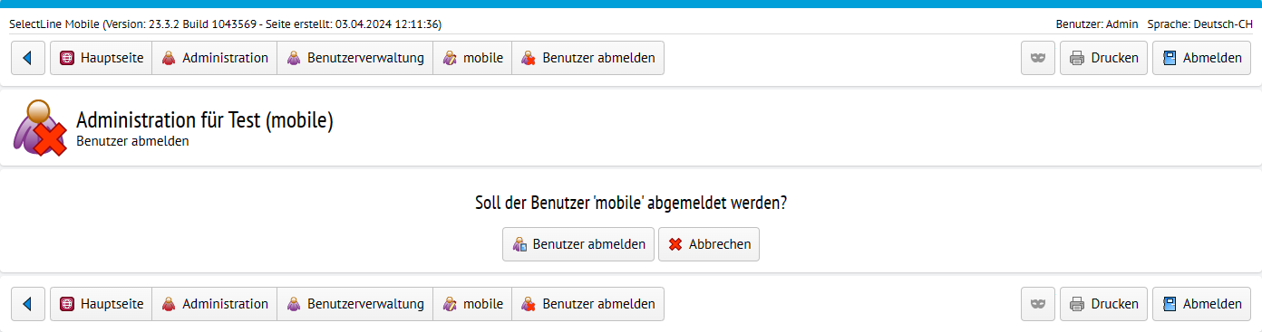Select the 'mobile' user breadcrumb at top
The height and width of the screenshot is (332, 1262).
pyautogui.click(x=472, y=58)
